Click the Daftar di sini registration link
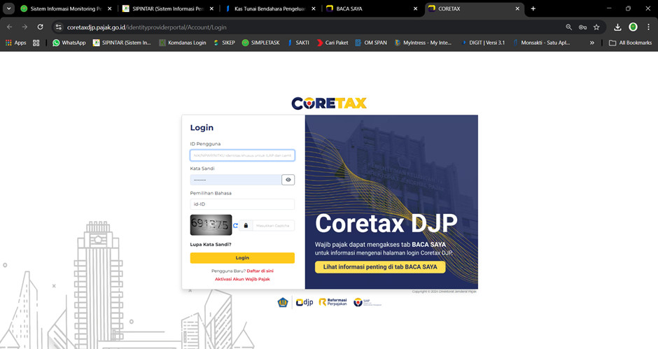 [260, 271]
